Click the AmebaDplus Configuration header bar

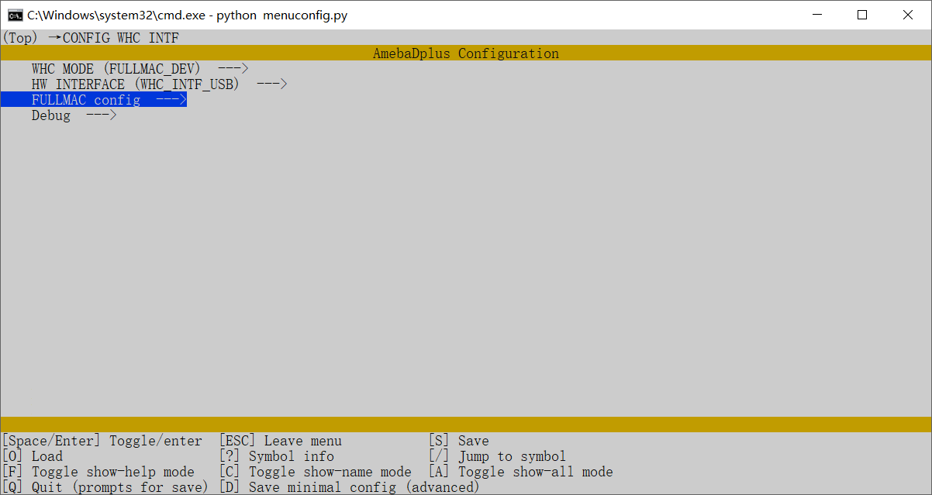pyautogui.click(x=465, y=53)
